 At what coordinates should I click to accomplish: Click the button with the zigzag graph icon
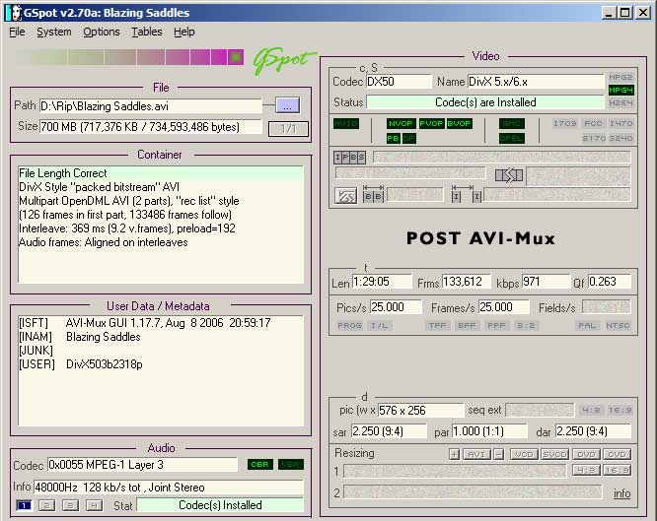[345, 195]
